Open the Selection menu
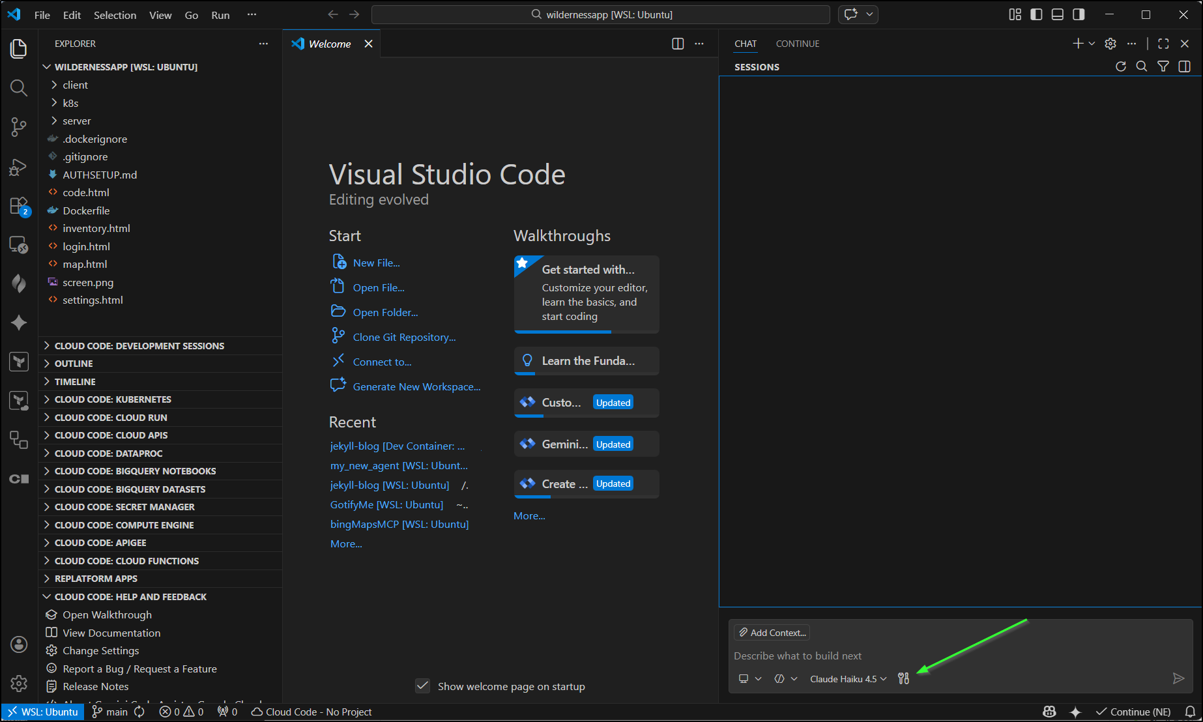1203x722 pixels. 115,15
